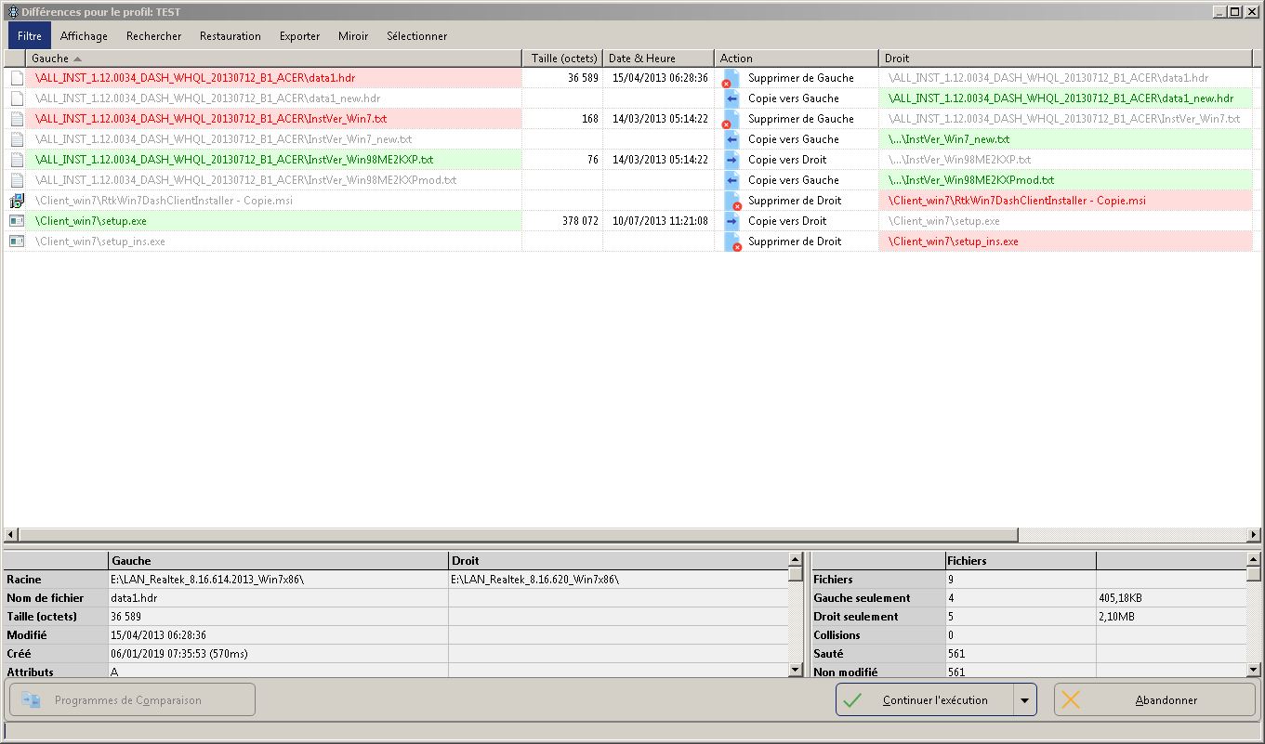
Task: Click the size value 378 072
Action: click(x=580, y=221)
